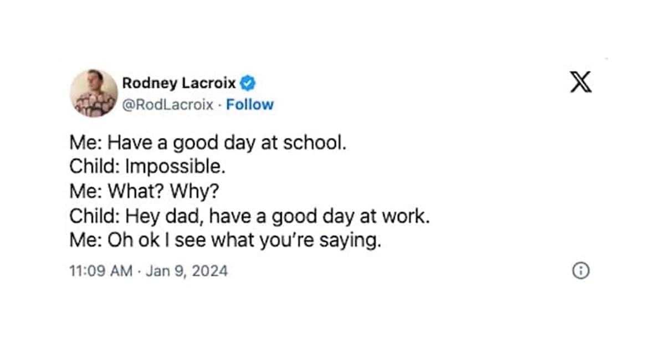Open Rodney Lacroix's profile picture
The image size is (665, 348).
pyautogui.click(x=94, y=93)
